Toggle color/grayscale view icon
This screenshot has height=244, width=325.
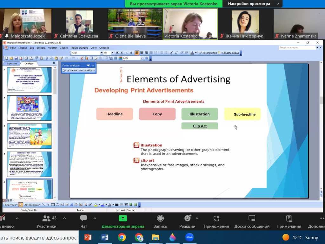(x=120, y=58)
